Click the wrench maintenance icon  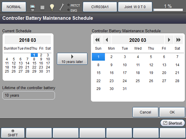click(62, 7)
